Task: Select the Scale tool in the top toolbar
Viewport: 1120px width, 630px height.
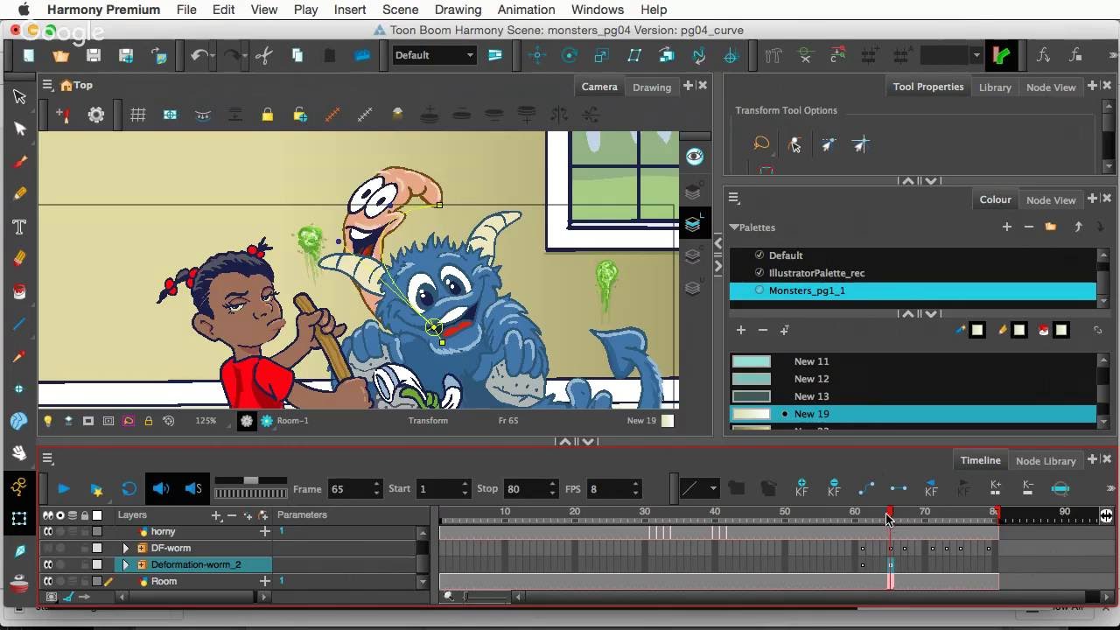Action: click(601, 55)
